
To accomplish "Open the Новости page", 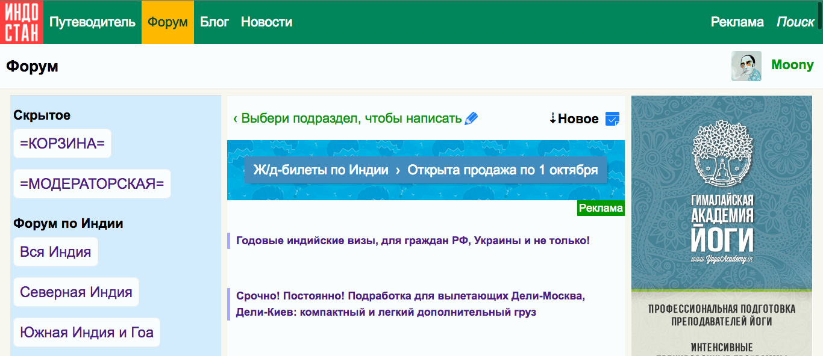I will pyautogui.click(x=266, y=22).
